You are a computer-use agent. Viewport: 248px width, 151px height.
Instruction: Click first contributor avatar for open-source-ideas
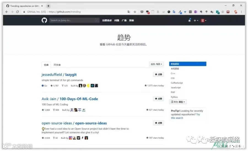pyautogui.click(x=70, y=138)
